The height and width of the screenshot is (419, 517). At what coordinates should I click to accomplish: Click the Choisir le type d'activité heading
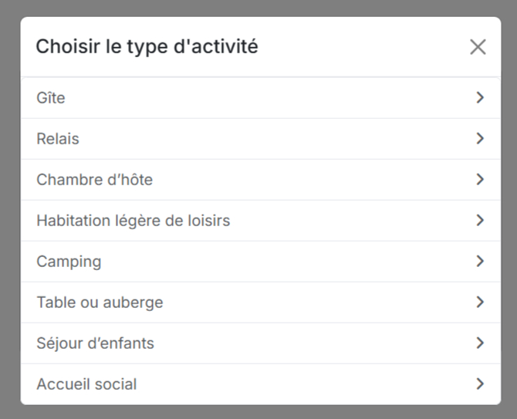[x=147, y=47]
